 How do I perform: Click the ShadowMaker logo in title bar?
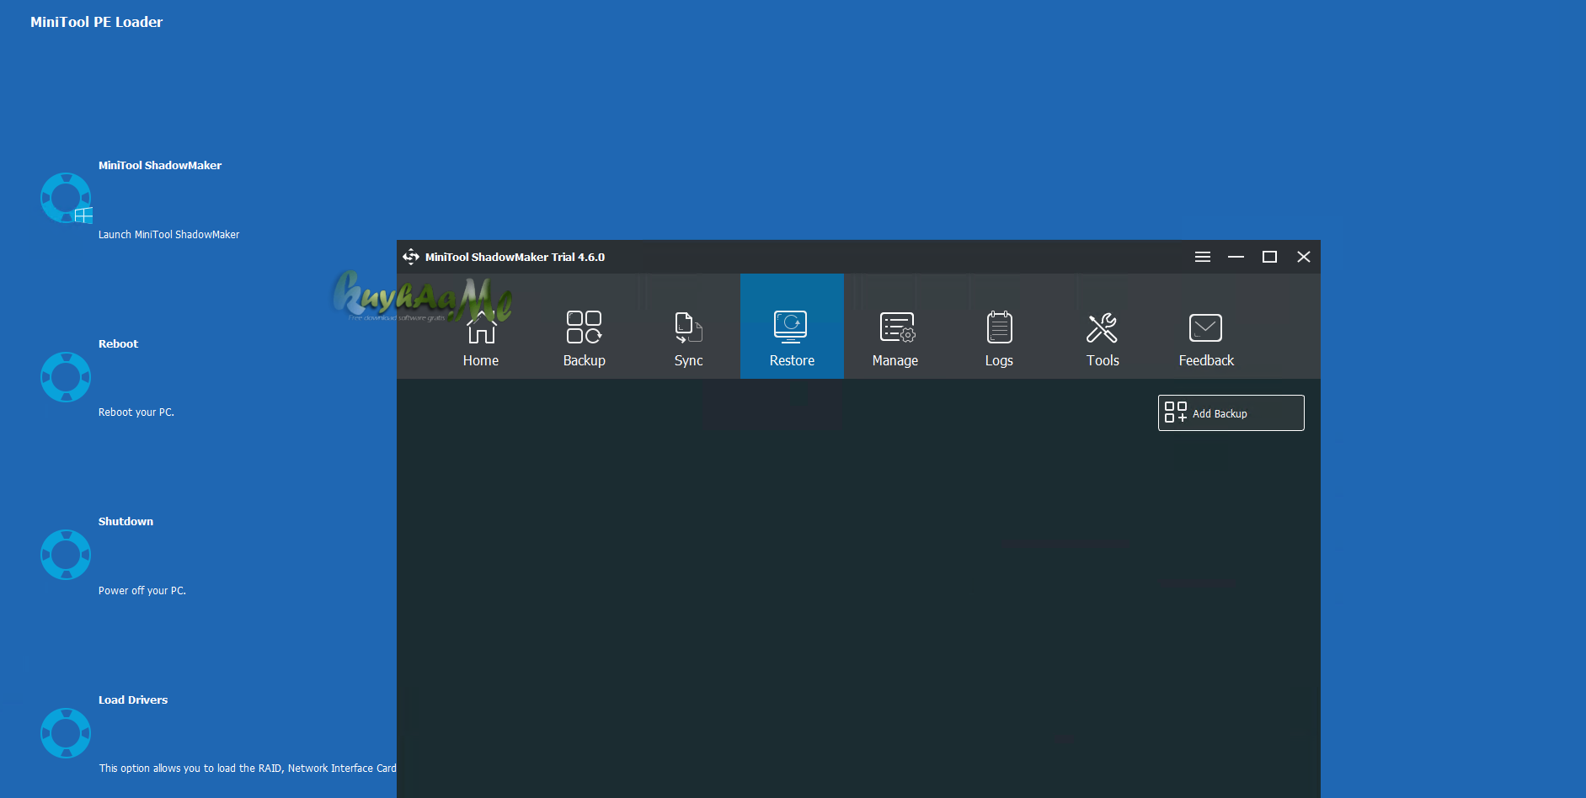pyautogui.click(x=411, y=257)
